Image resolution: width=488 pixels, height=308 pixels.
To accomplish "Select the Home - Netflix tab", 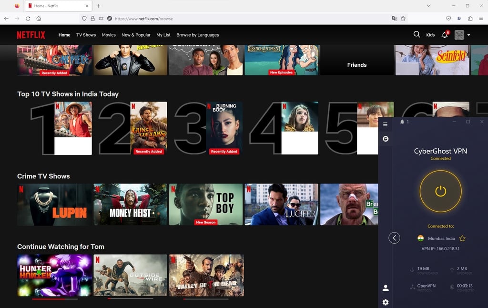I will coord(59,6).
